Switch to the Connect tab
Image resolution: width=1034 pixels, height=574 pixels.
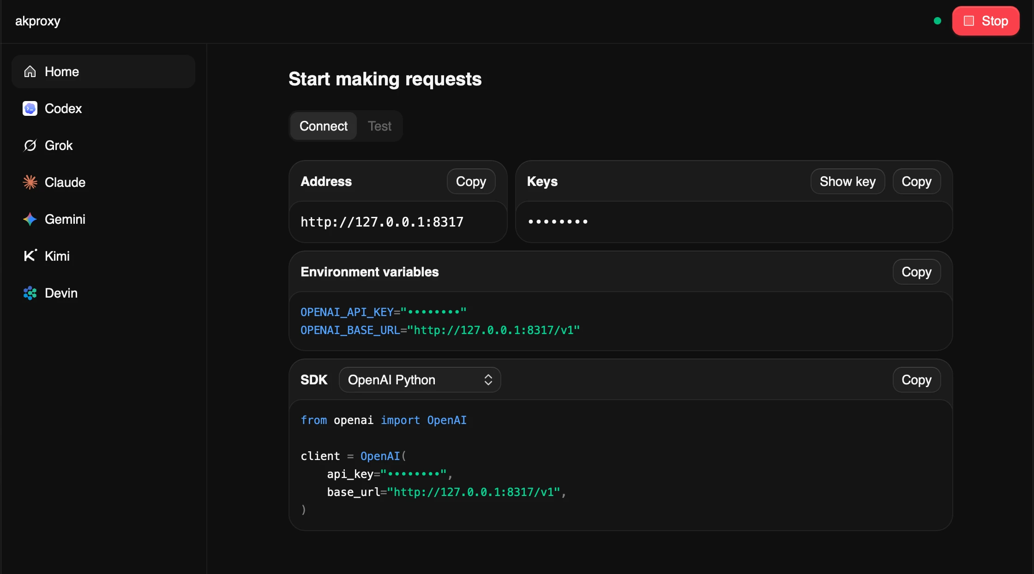click(324, 126)
